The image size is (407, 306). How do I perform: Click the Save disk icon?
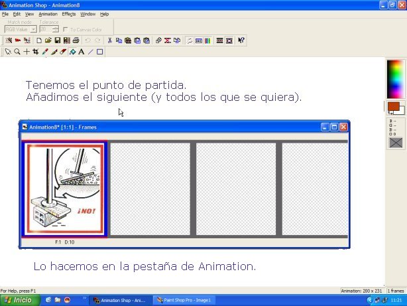pos(58,40)
